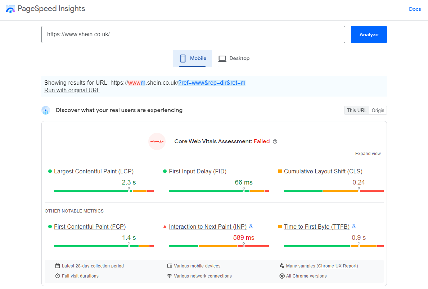Click the CLS distribution bar

pos(334,191)
